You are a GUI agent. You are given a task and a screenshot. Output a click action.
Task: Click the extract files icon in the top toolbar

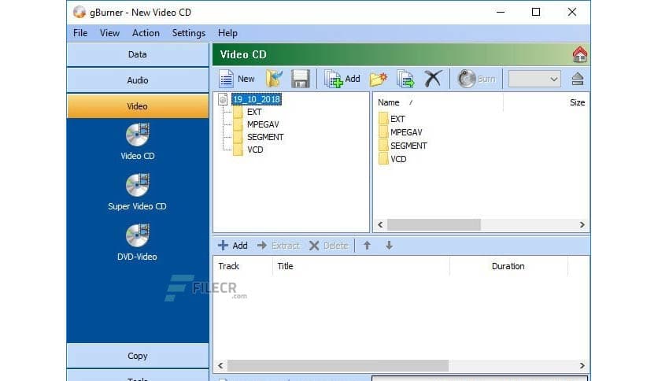pos(405,79)
